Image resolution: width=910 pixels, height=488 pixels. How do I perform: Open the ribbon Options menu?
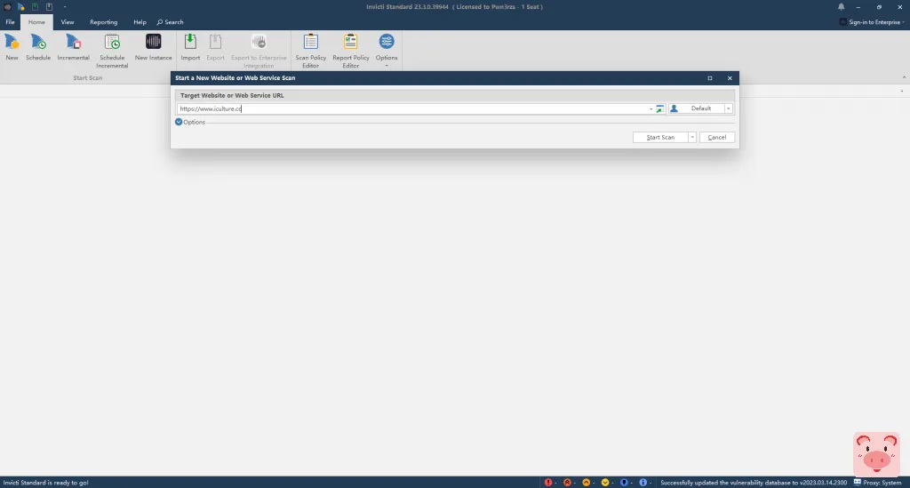(387, 50)
